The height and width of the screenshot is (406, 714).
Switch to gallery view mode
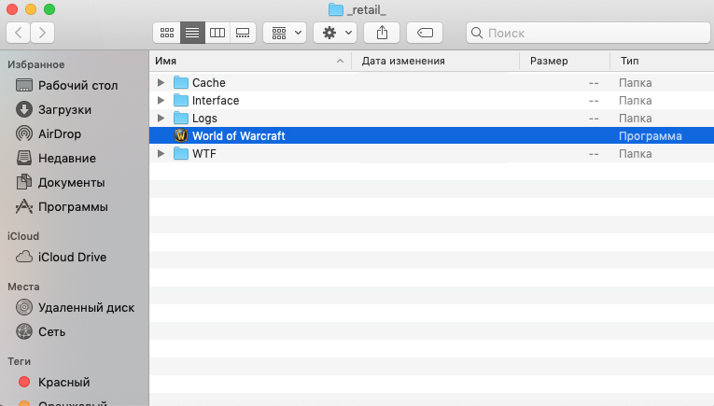pos(243,33)
